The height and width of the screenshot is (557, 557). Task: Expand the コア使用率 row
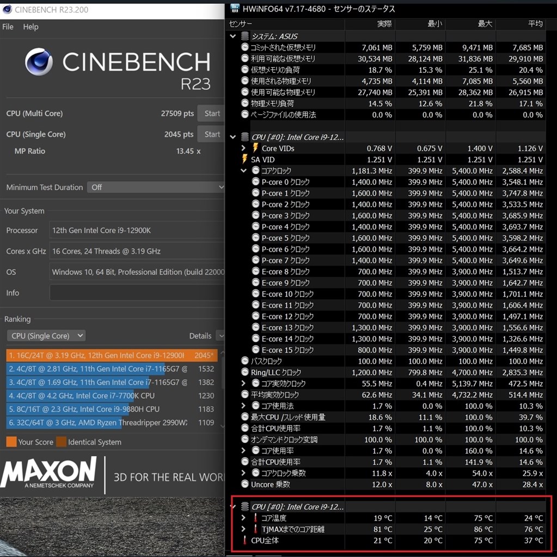pos(243,450)
